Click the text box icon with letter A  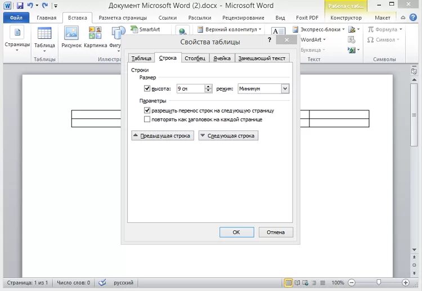click(278, 31)
